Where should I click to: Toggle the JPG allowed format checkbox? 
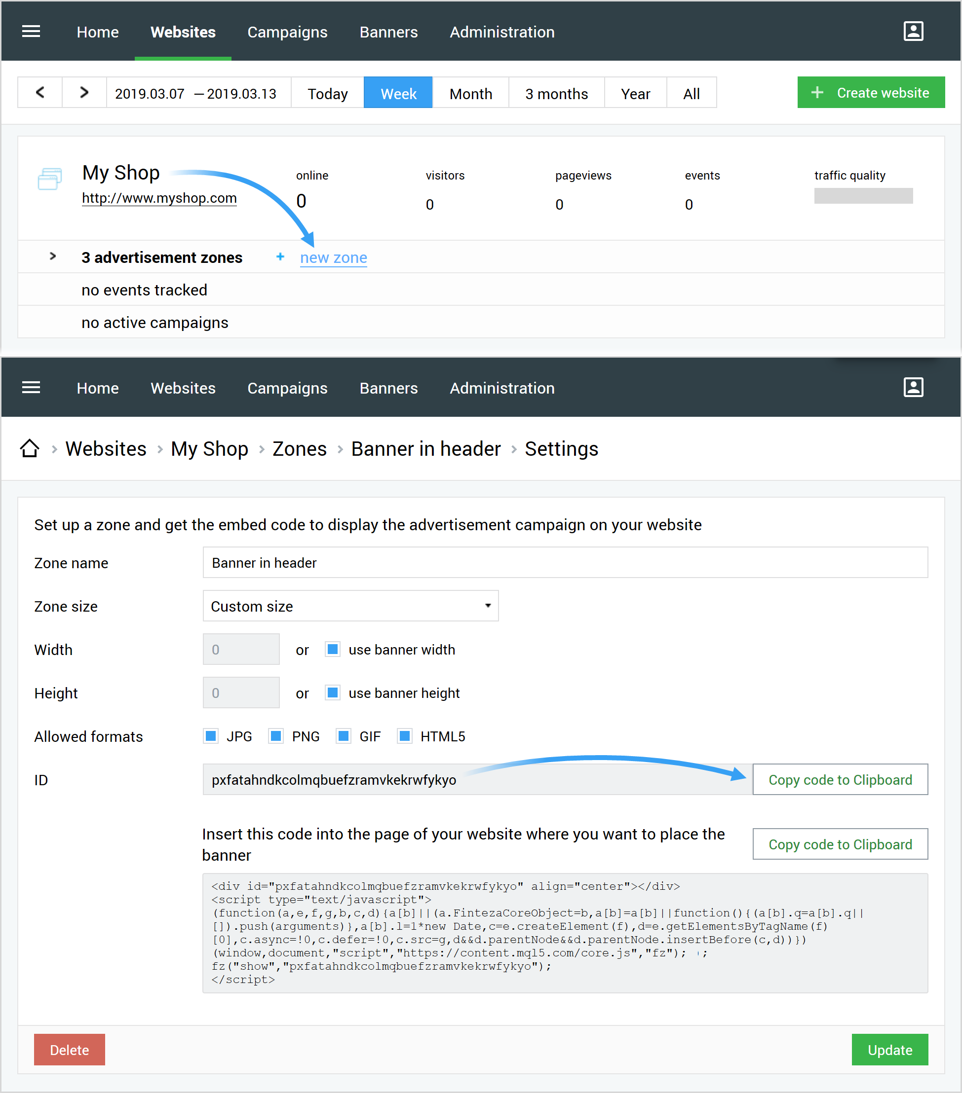(x=209, y=736)
